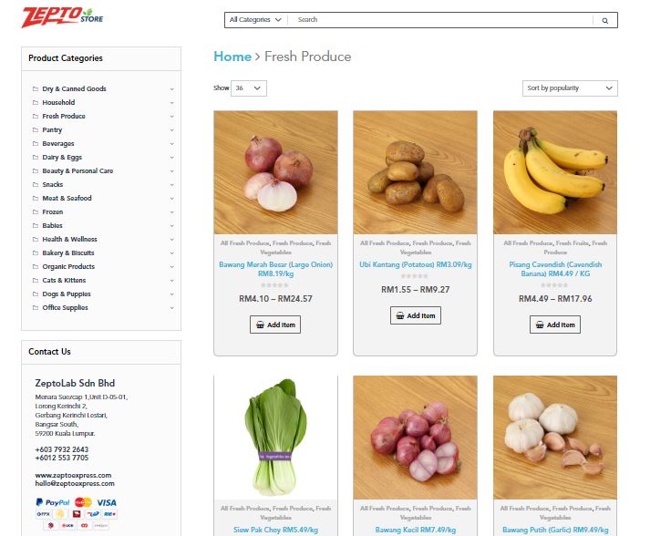
Task: Click folder icon beside Dry & Canned Goods
Action: tap(36, 88)
